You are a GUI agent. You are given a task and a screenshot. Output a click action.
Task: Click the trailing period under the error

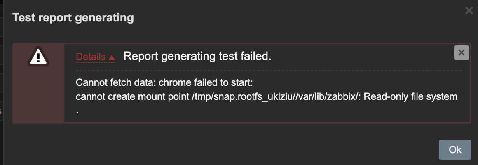coord(77,111)
